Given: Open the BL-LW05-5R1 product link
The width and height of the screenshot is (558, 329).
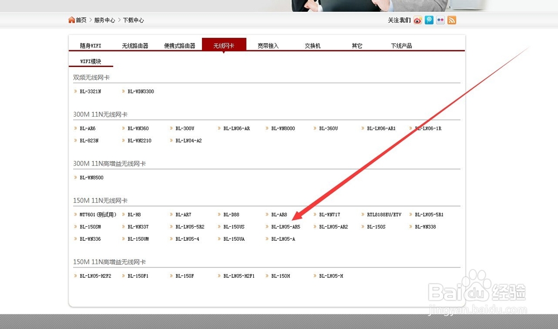Looking at the screenshot, I should 429,214.
